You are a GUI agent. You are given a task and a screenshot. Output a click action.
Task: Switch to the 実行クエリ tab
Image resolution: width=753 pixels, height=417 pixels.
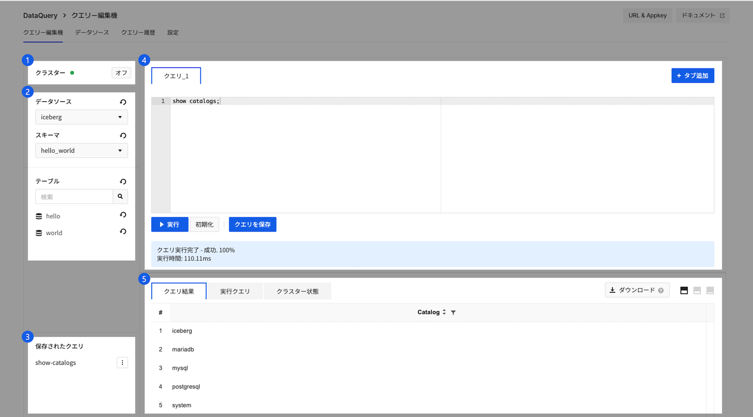coord(235,291)
